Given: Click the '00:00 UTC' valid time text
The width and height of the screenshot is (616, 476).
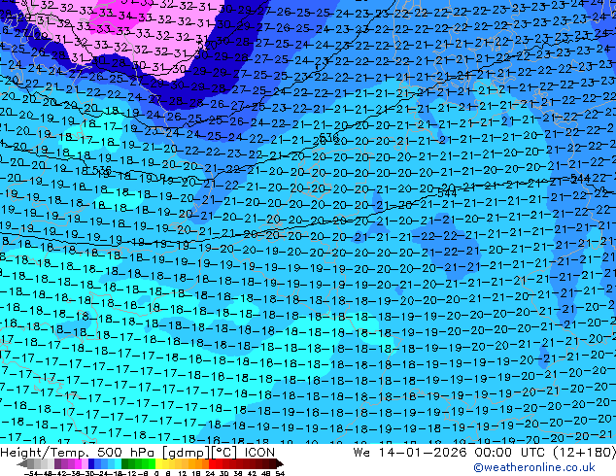Looking at the screenshot, I should point(511,453).
